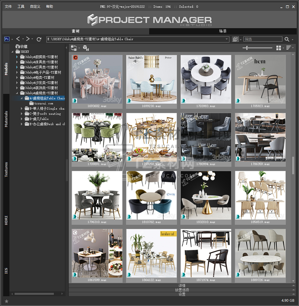Click the 3ds Max badge on 1703983.max
The height and width of the screenshot is (306, 299).
pos(183,101)
